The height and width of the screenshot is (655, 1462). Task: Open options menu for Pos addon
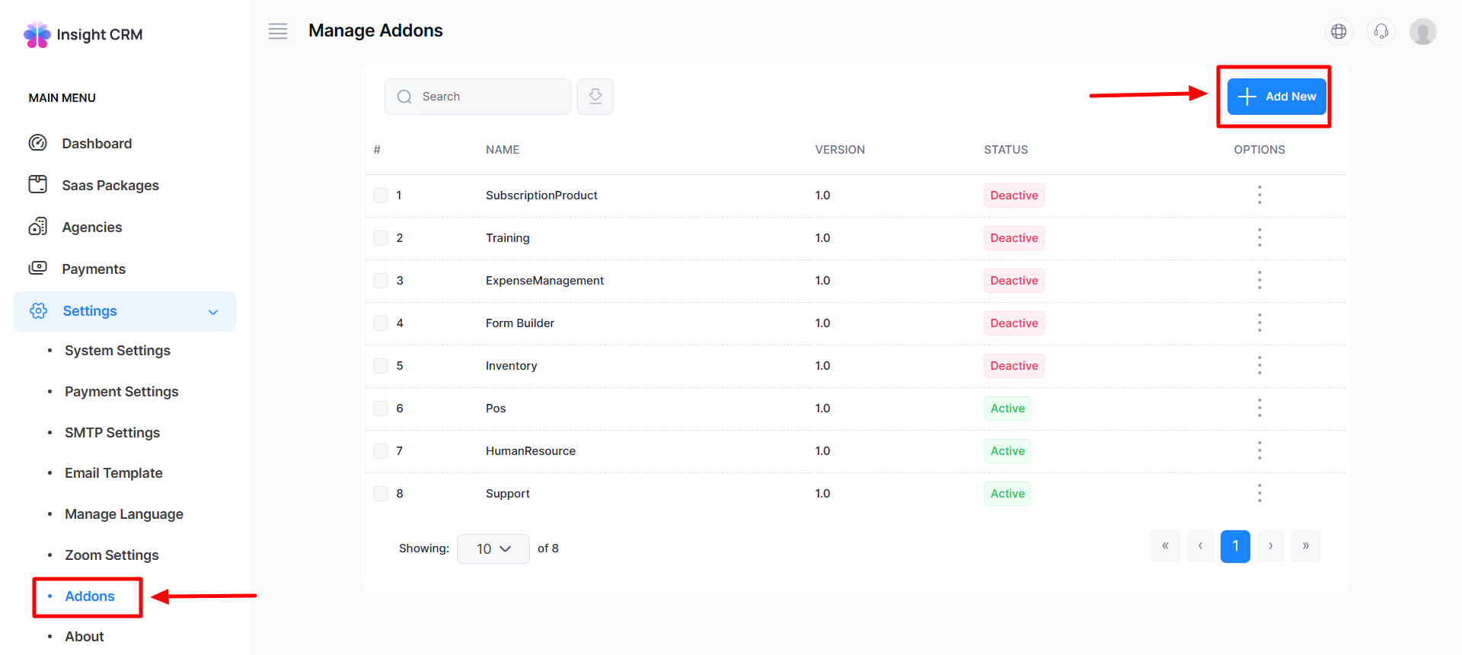click(1259, 409)
